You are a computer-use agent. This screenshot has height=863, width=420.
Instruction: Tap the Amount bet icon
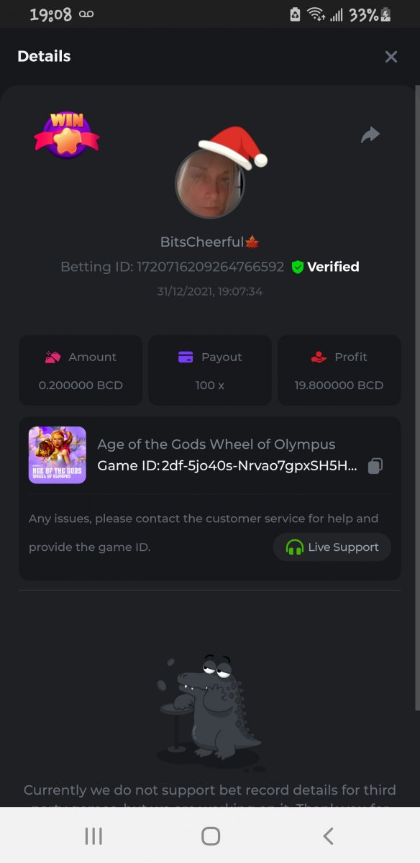(52, 357)
